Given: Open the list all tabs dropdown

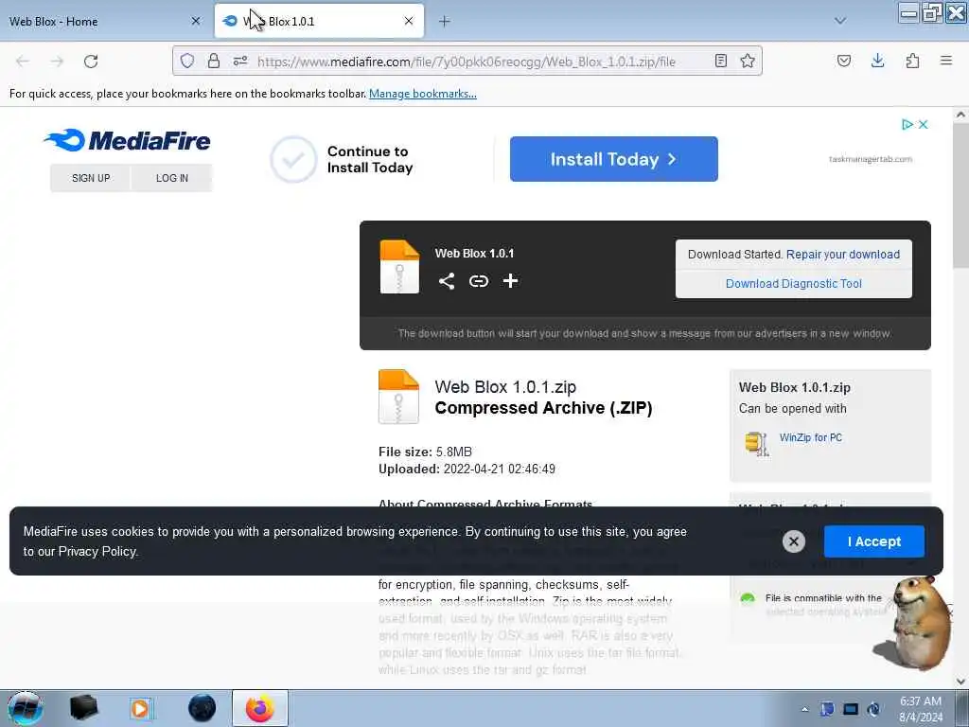Looking at the screenshot, I should 840,21.
